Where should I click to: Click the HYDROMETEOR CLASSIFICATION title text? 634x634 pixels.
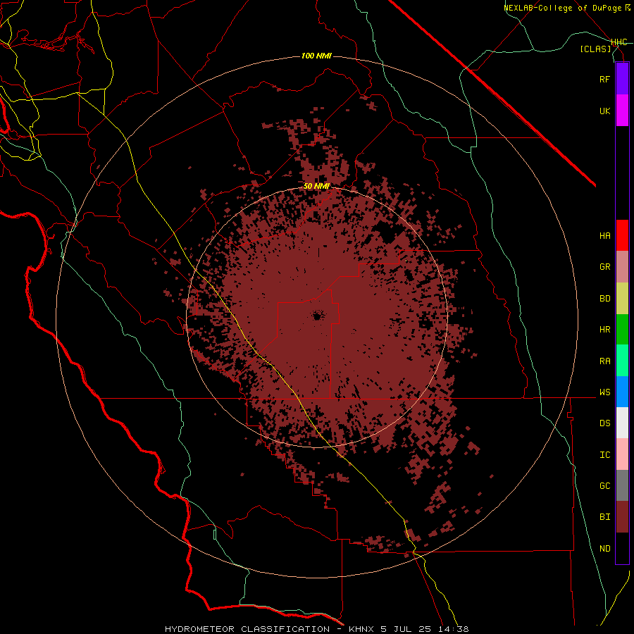[247, 629]
